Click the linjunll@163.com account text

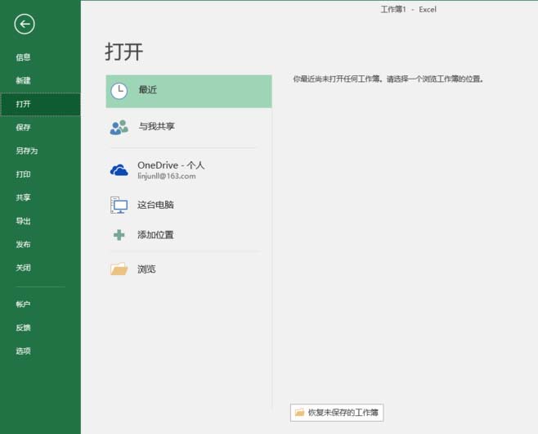click(167, 176)
